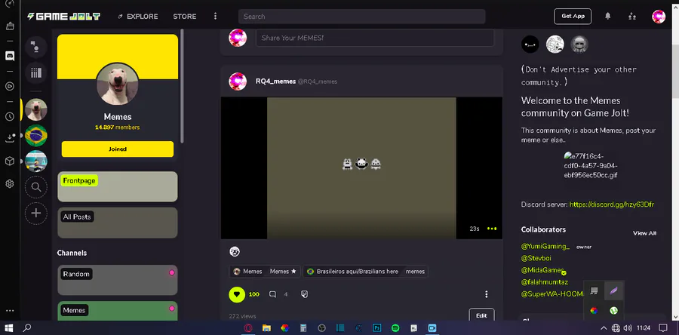Open notifications bell in top bar

click(608, 16)
